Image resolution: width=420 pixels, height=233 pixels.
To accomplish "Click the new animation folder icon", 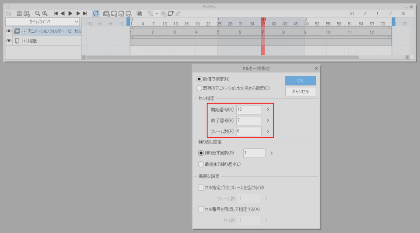I will (x=106, y=14).
